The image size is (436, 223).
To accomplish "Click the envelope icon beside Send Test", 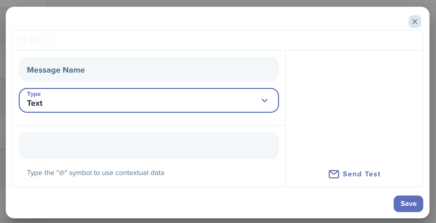I will [x=334, y=174].
